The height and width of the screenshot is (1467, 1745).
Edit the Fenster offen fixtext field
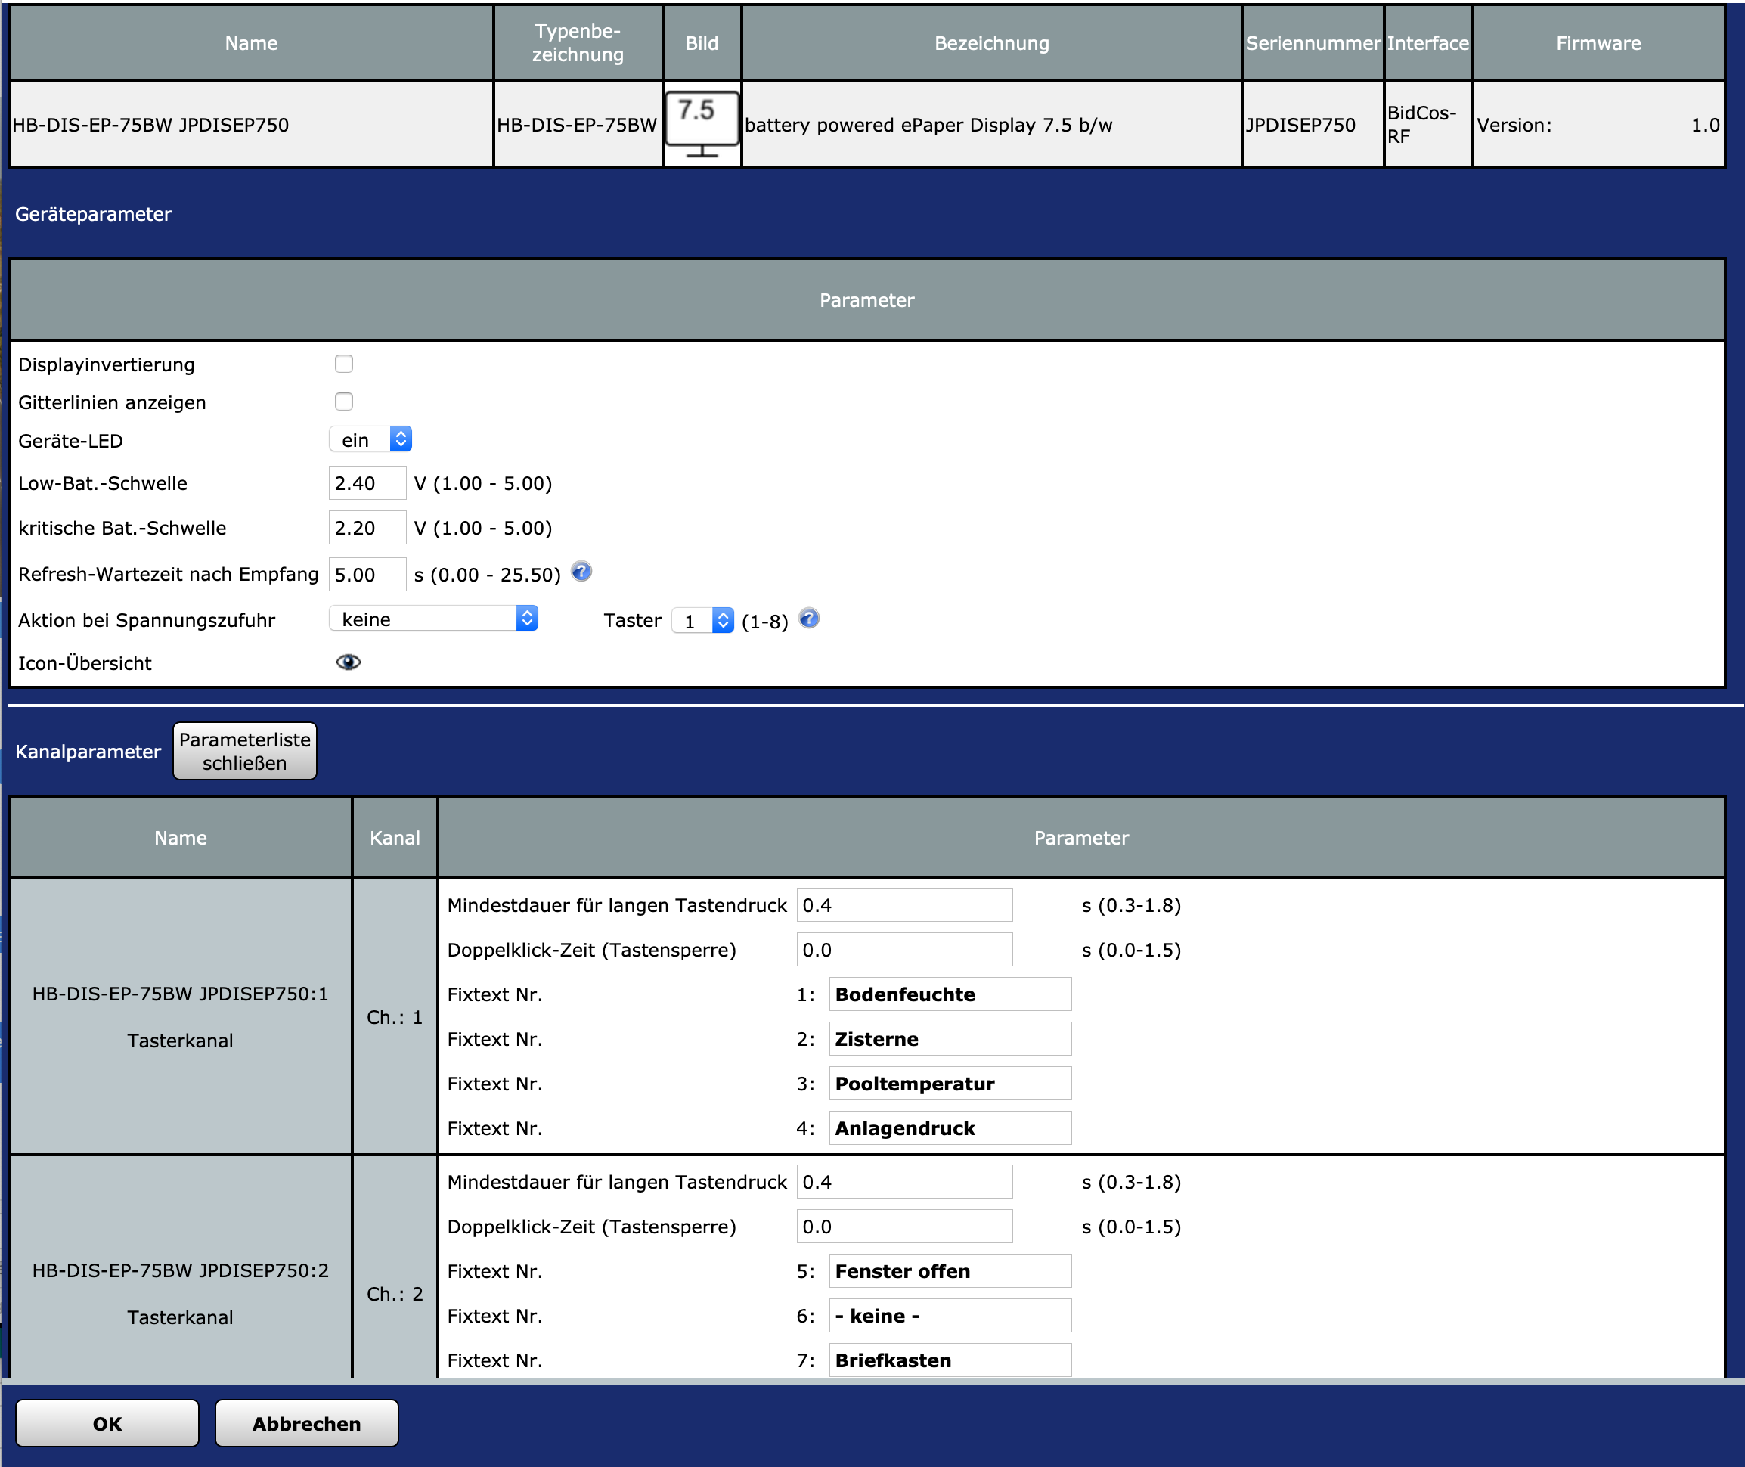[x=950, y=1272]
